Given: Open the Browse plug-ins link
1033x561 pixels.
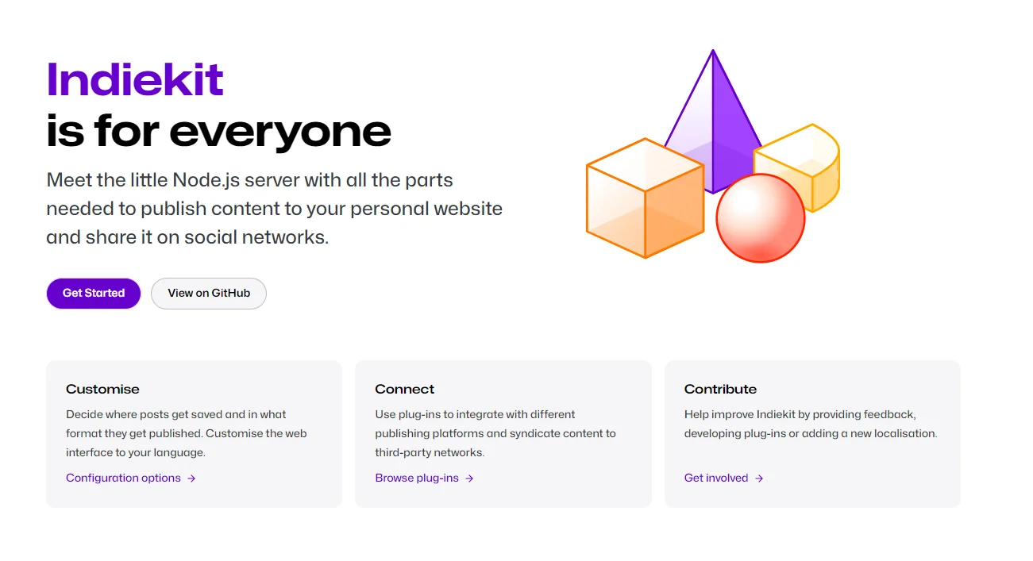Looking at the screenshot, I should click(x=417, y=478).
